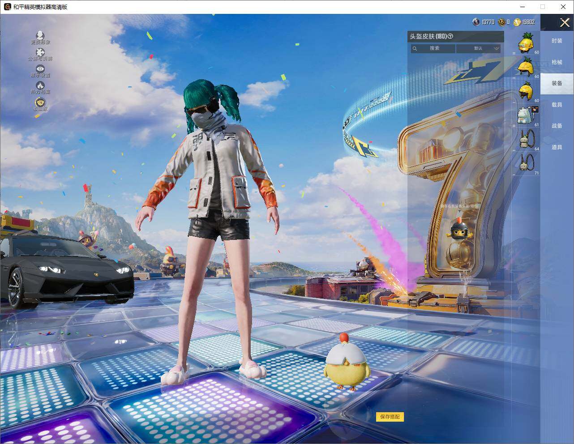Screen dimensions: 574x444
Task: Click the 搜索 search field
Action: click(433, 48)
